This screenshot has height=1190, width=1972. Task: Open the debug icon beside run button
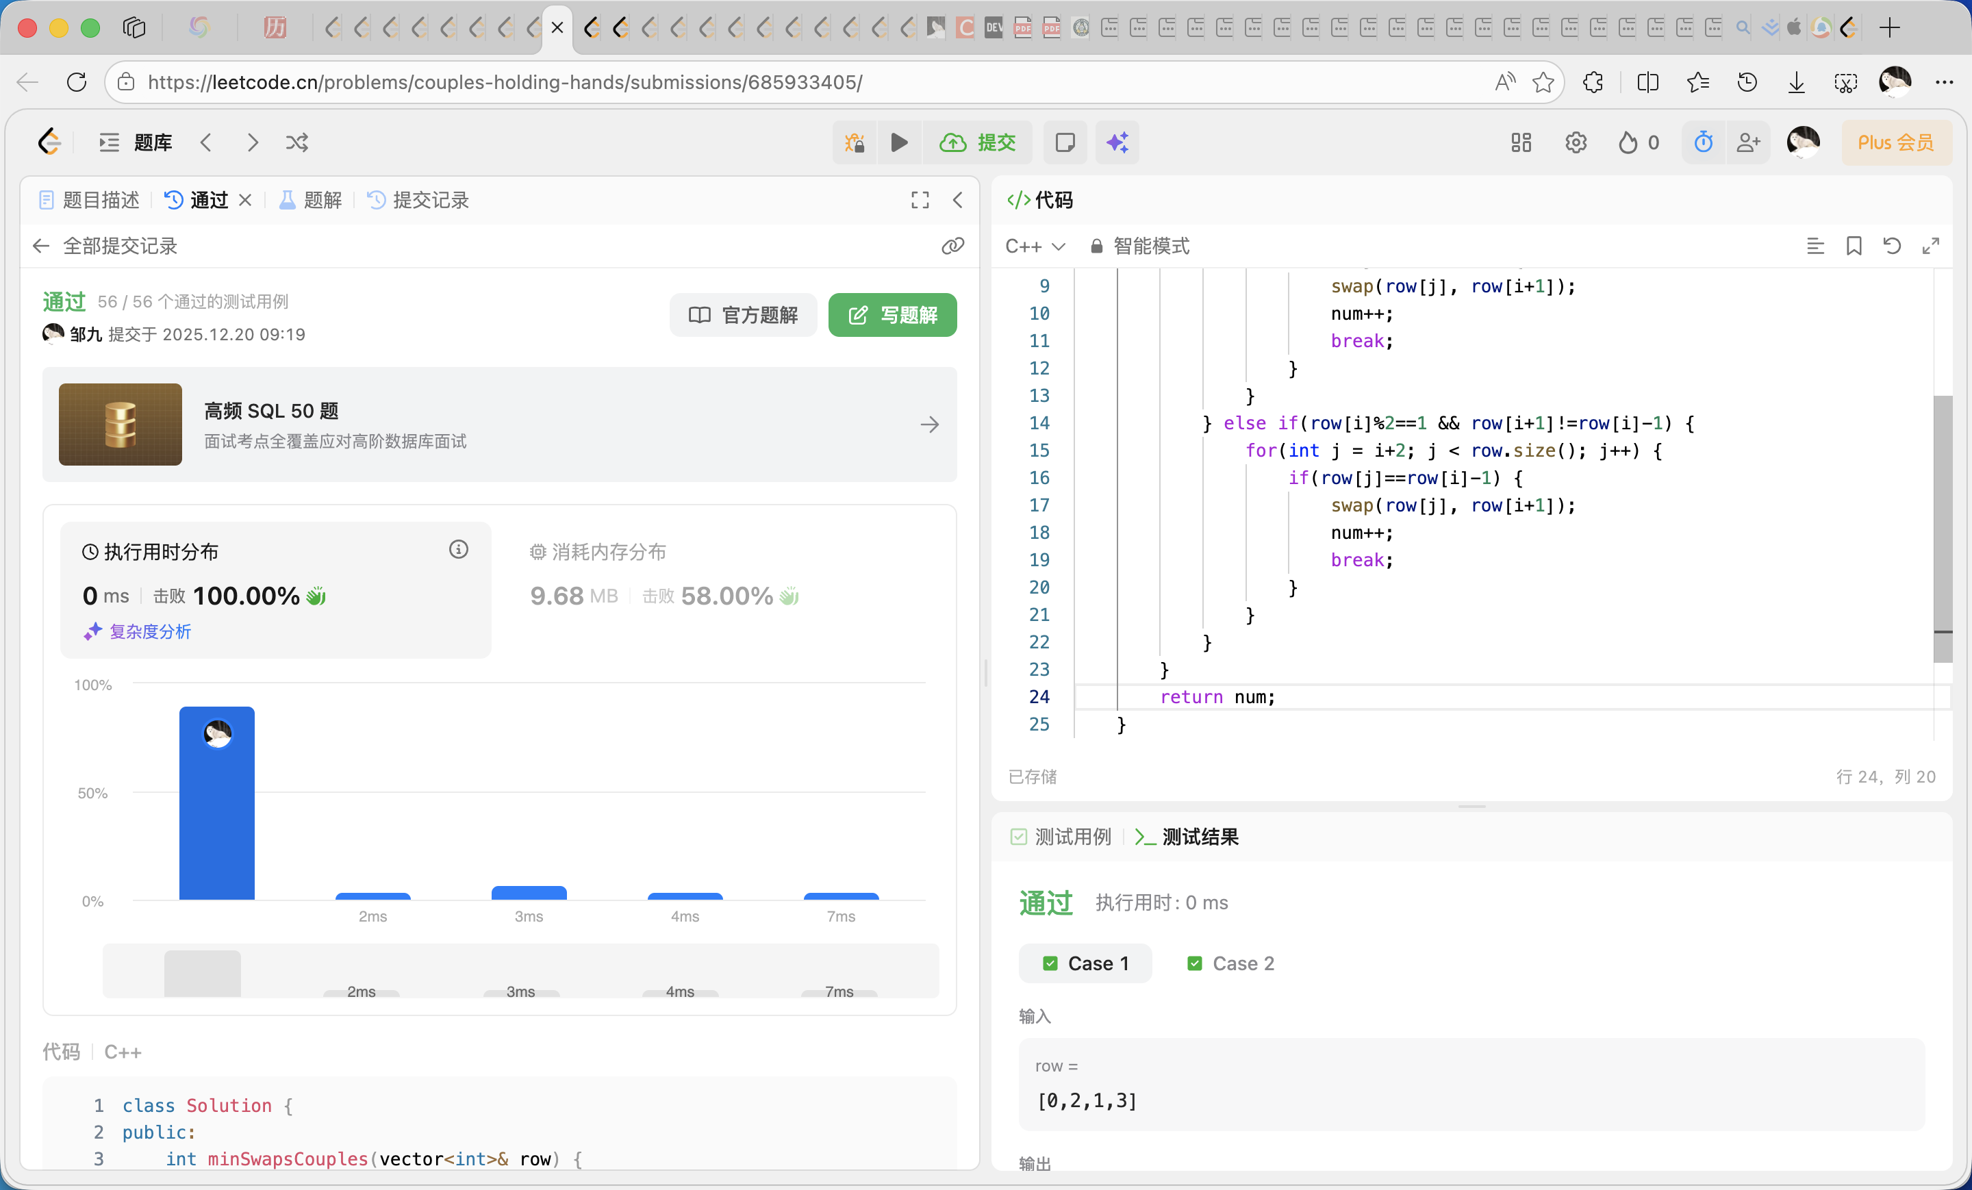coord(854,142)
